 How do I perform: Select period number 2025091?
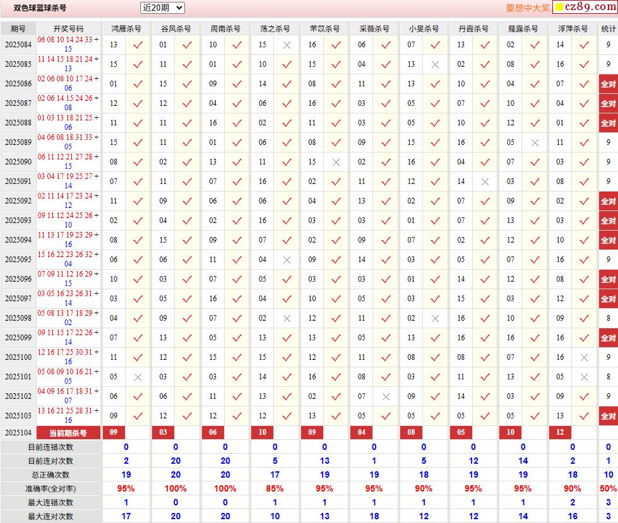pos(18,181)
